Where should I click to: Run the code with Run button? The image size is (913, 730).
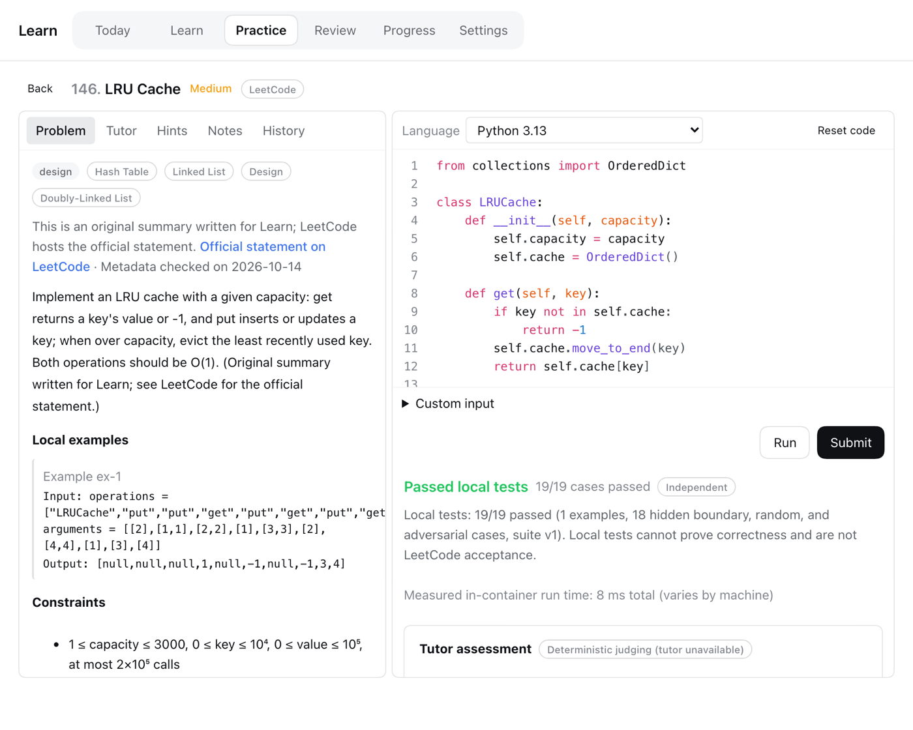(x=785, y=443)
